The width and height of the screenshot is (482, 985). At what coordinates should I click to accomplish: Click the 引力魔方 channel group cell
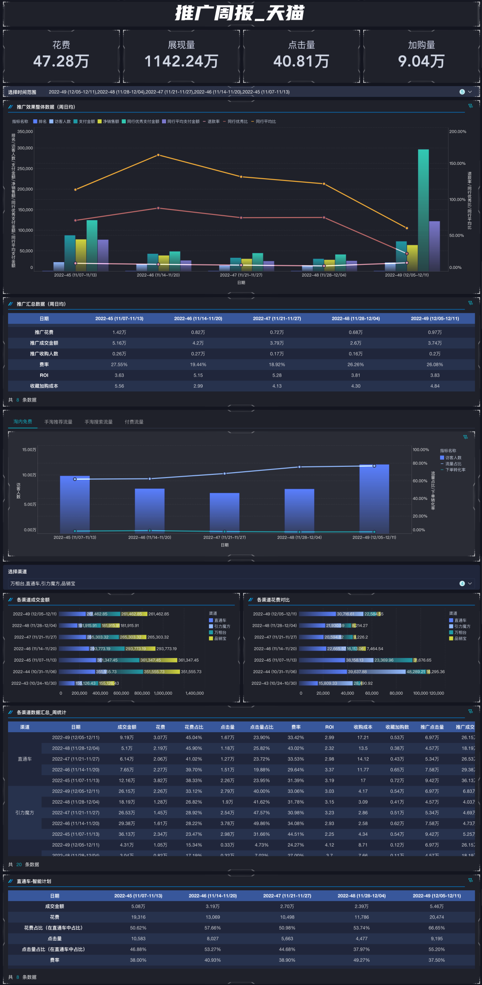[x=25, y=812]
